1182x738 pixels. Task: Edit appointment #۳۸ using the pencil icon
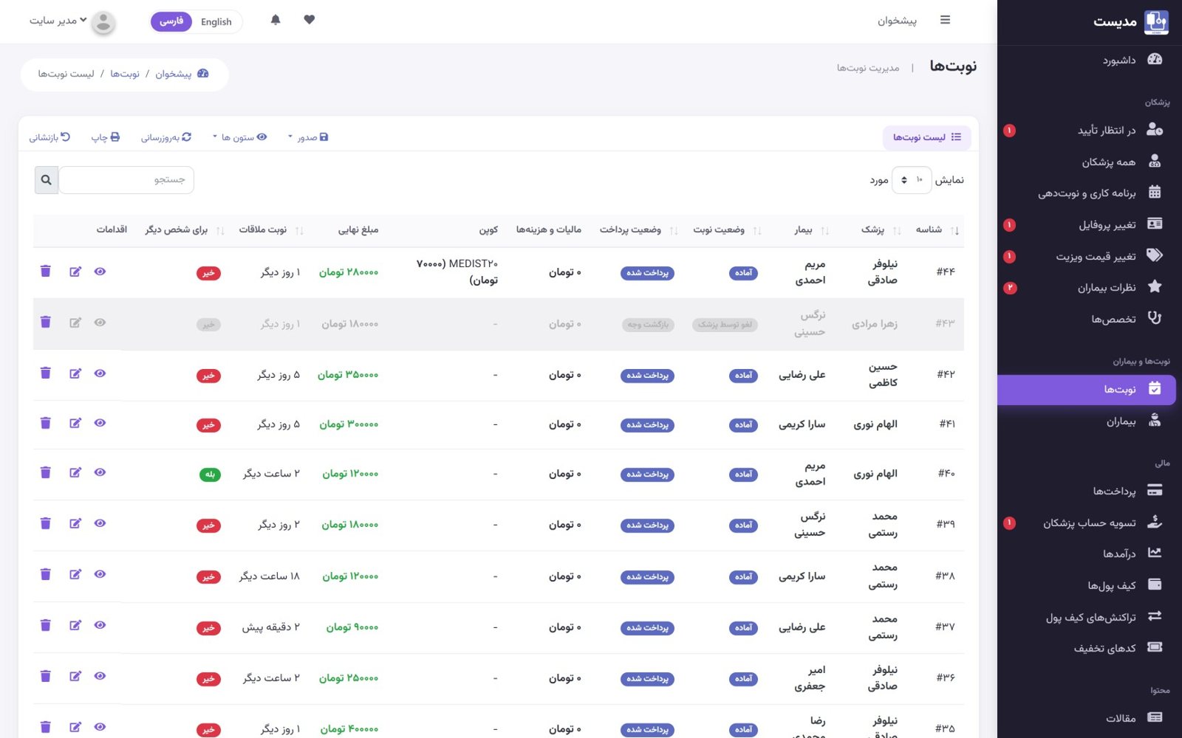tap(75, 574)
